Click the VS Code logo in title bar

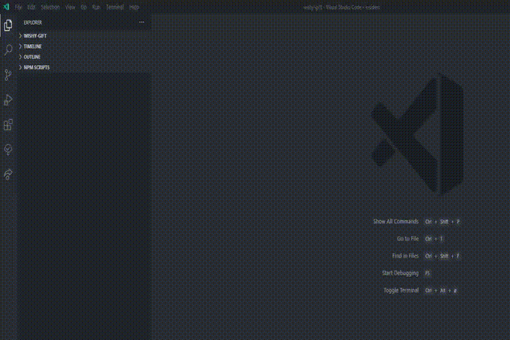click(6, 7)
